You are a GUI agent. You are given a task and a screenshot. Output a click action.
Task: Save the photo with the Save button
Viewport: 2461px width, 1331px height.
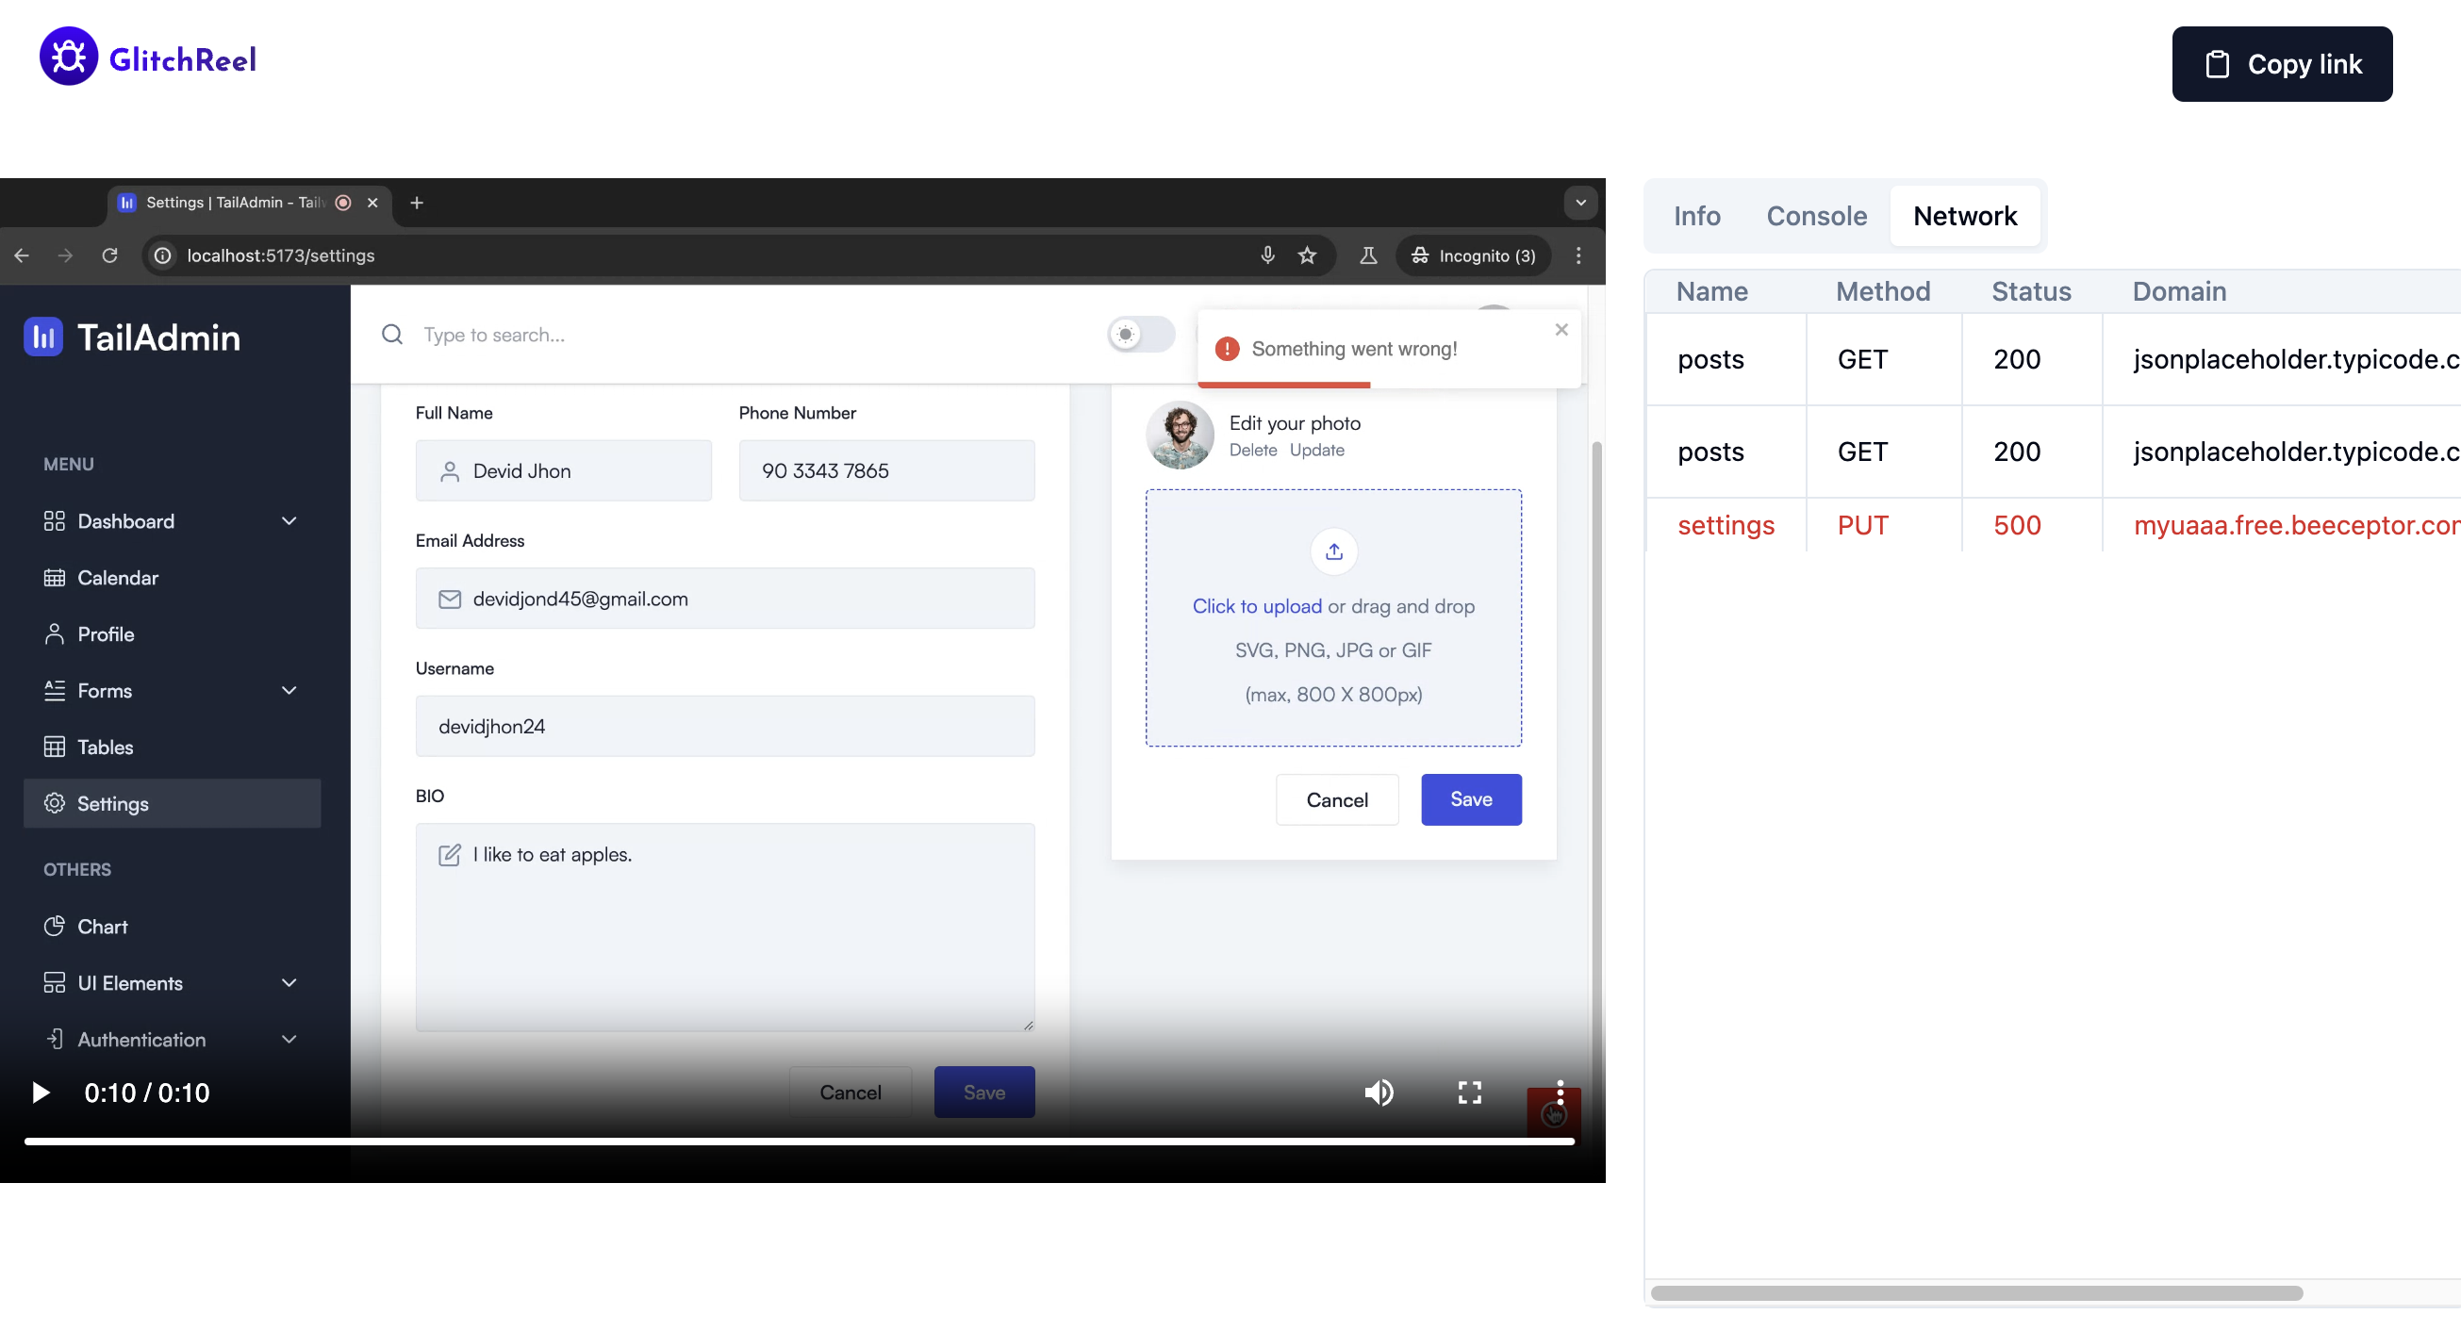(x=1470, y=800)
